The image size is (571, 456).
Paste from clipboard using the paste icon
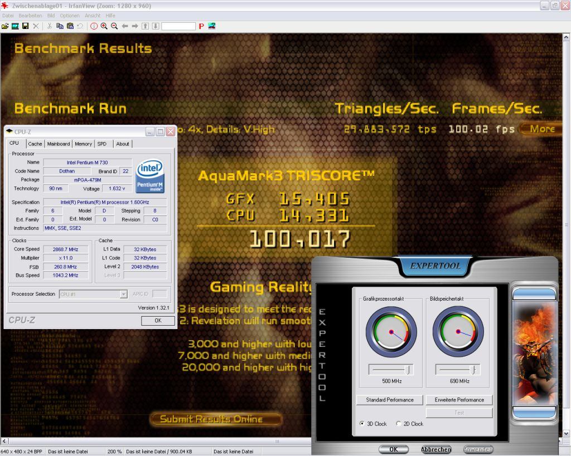[70, 26]
